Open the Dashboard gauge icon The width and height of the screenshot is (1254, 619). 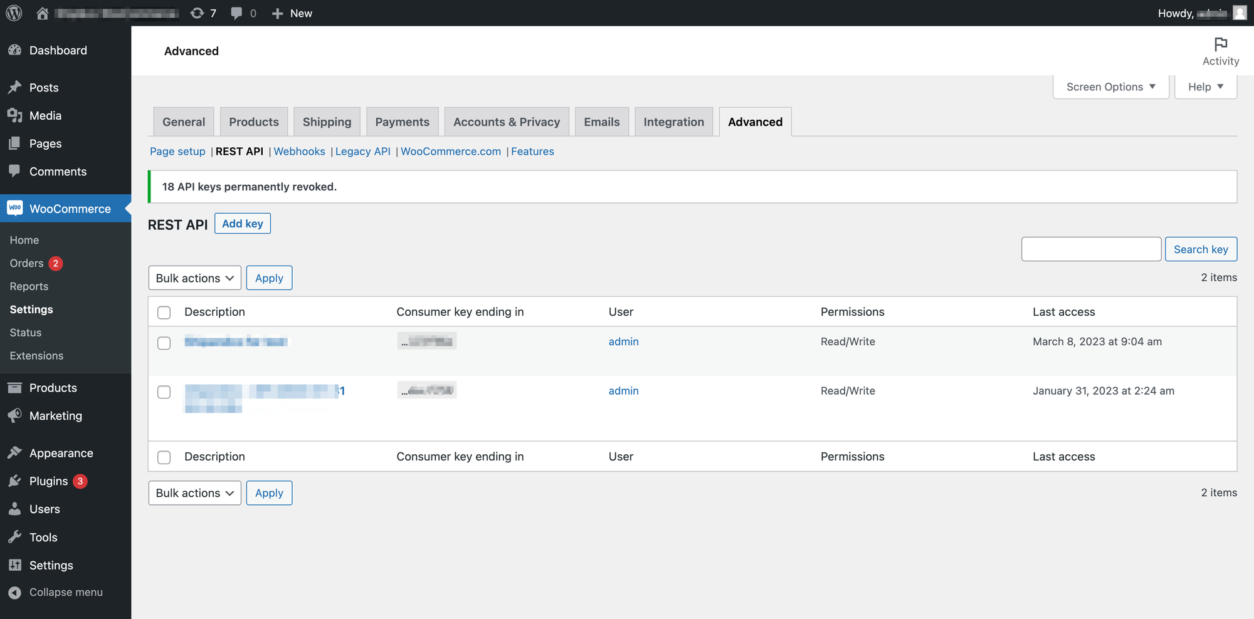click(15, 50)
